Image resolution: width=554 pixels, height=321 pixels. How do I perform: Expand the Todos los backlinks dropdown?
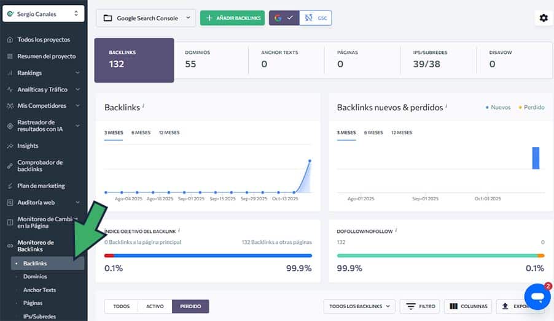point(359,306)
